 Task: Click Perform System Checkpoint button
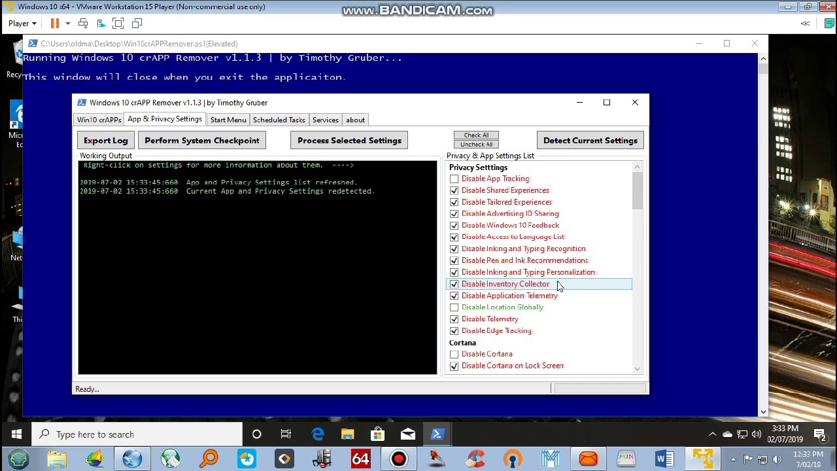click(x=202, y=141)
